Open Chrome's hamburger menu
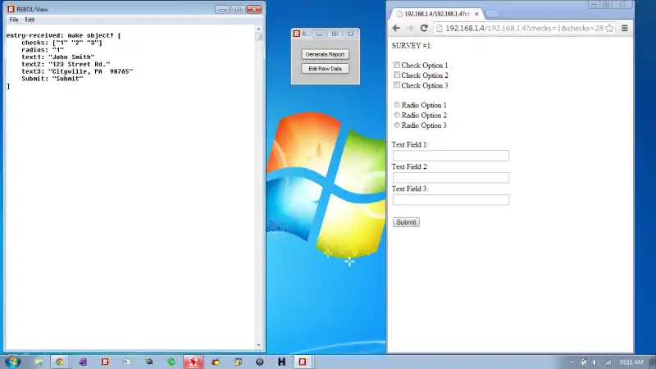The width and height of the screenshot is (656, 369). (625, 28)
